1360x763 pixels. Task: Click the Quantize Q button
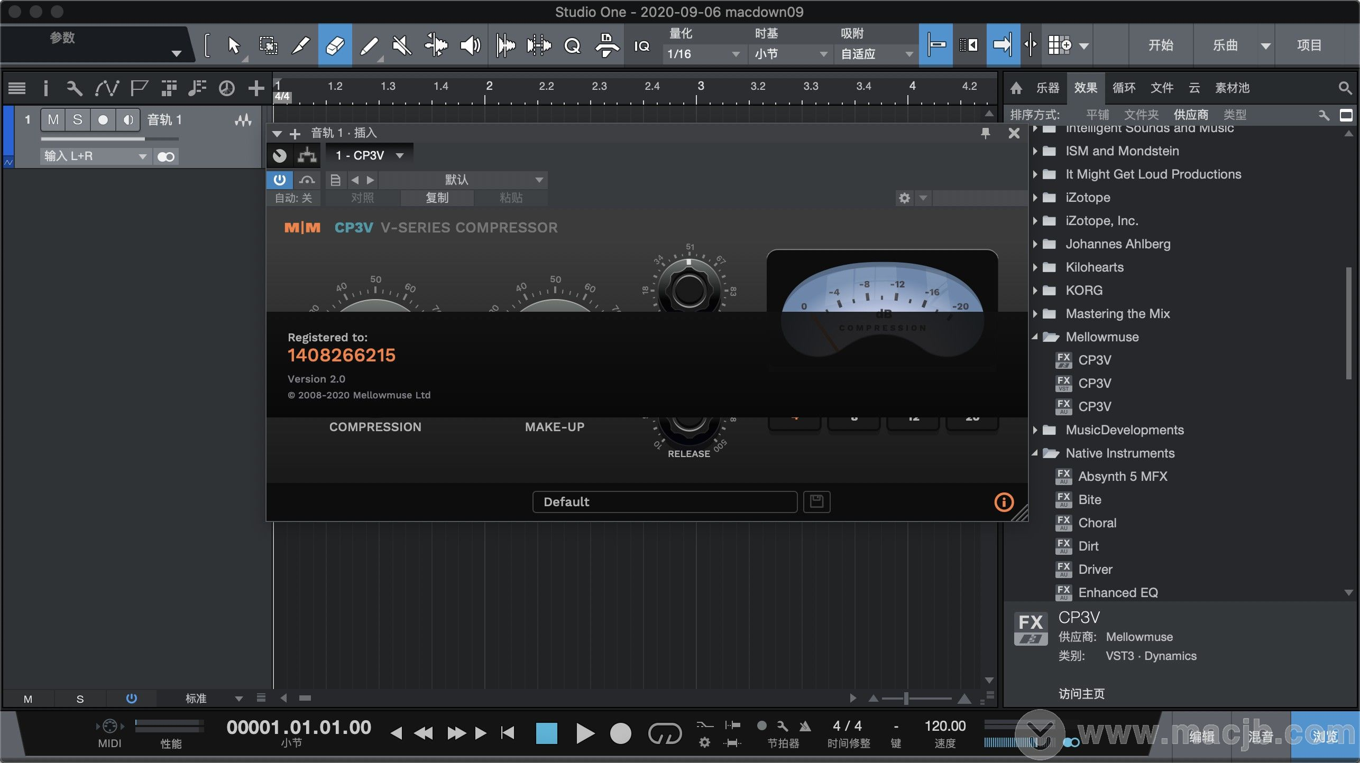coord(572,46)
